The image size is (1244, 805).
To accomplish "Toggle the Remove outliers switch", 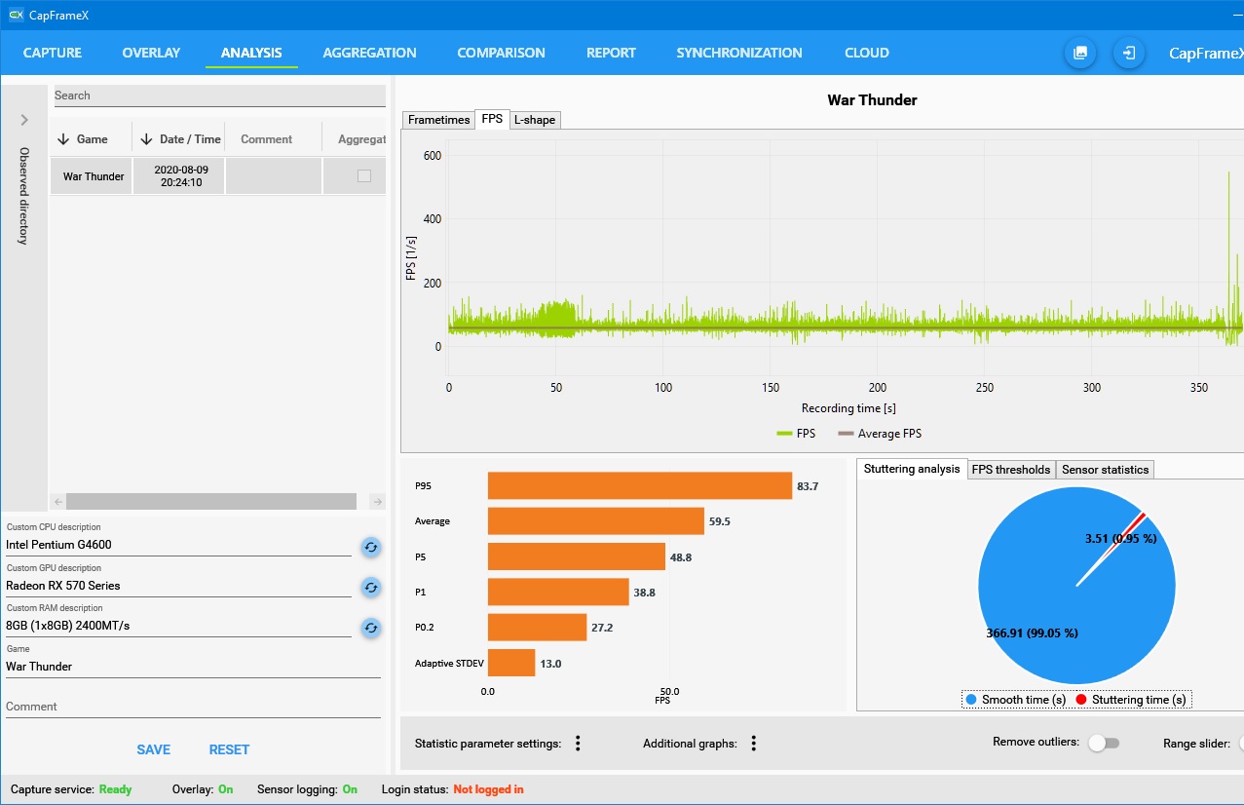I will pyautogui.click(x=1104, y=743).
